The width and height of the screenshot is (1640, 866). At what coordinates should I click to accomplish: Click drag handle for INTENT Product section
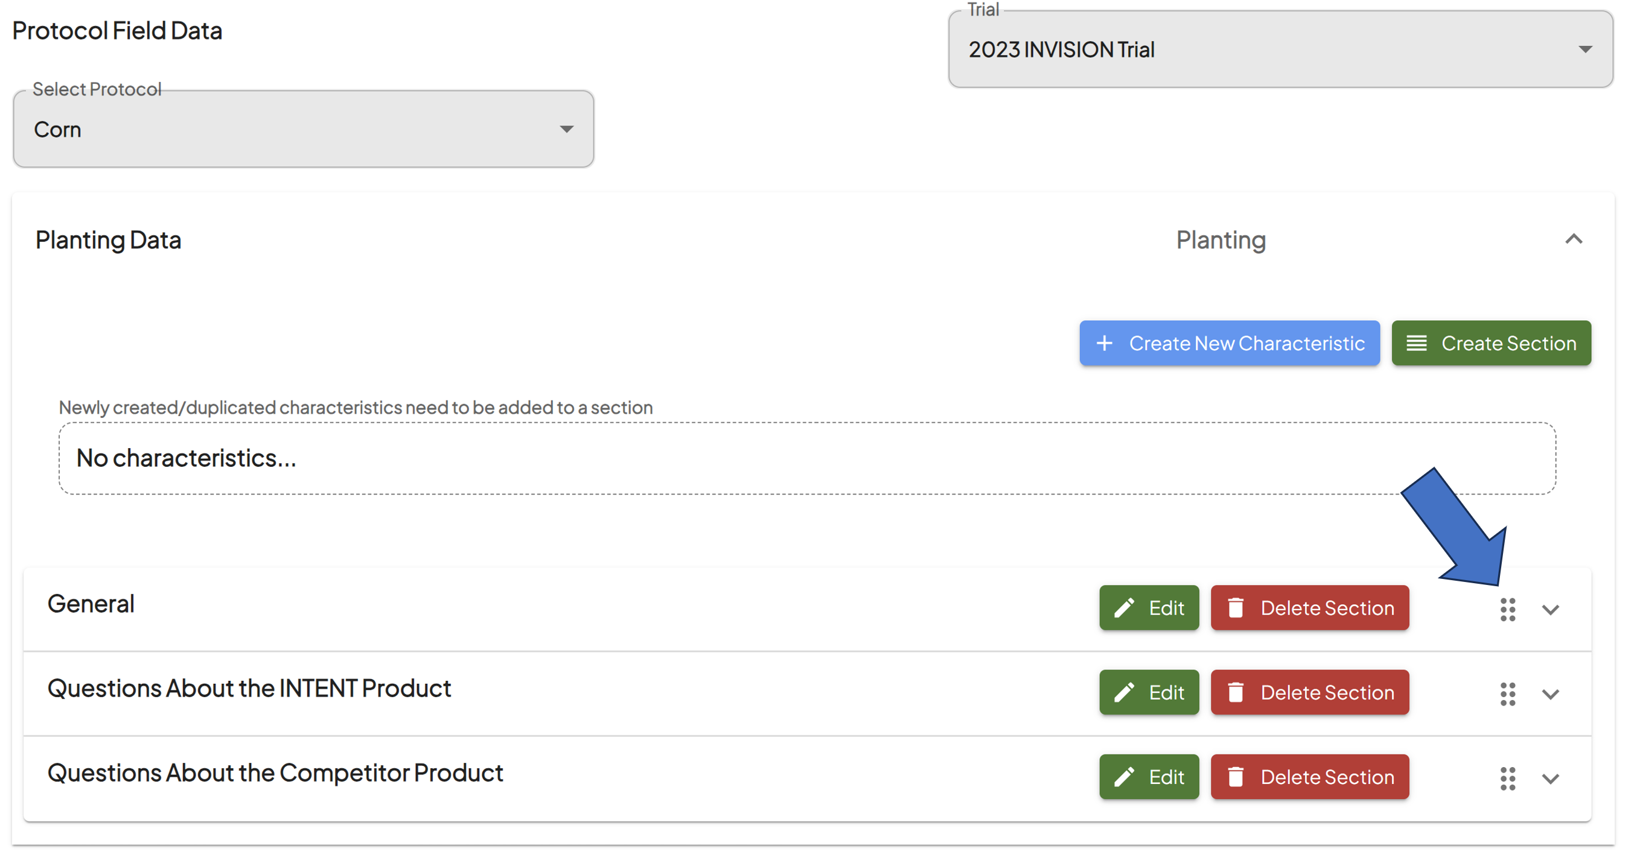click(1508, 694)
